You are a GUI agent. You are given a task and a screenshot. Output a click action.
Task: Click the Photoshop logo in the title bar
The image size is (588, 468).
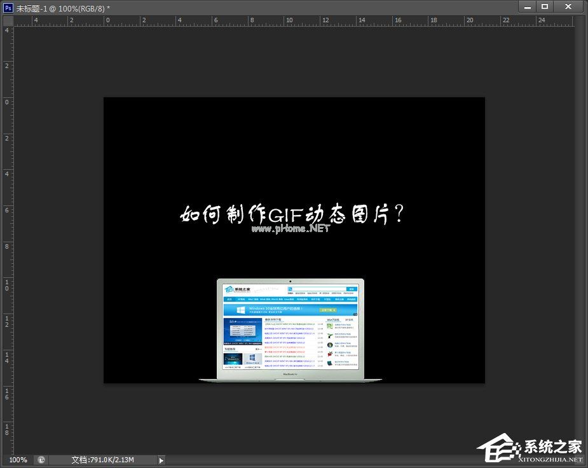click(x=7, y=7)
